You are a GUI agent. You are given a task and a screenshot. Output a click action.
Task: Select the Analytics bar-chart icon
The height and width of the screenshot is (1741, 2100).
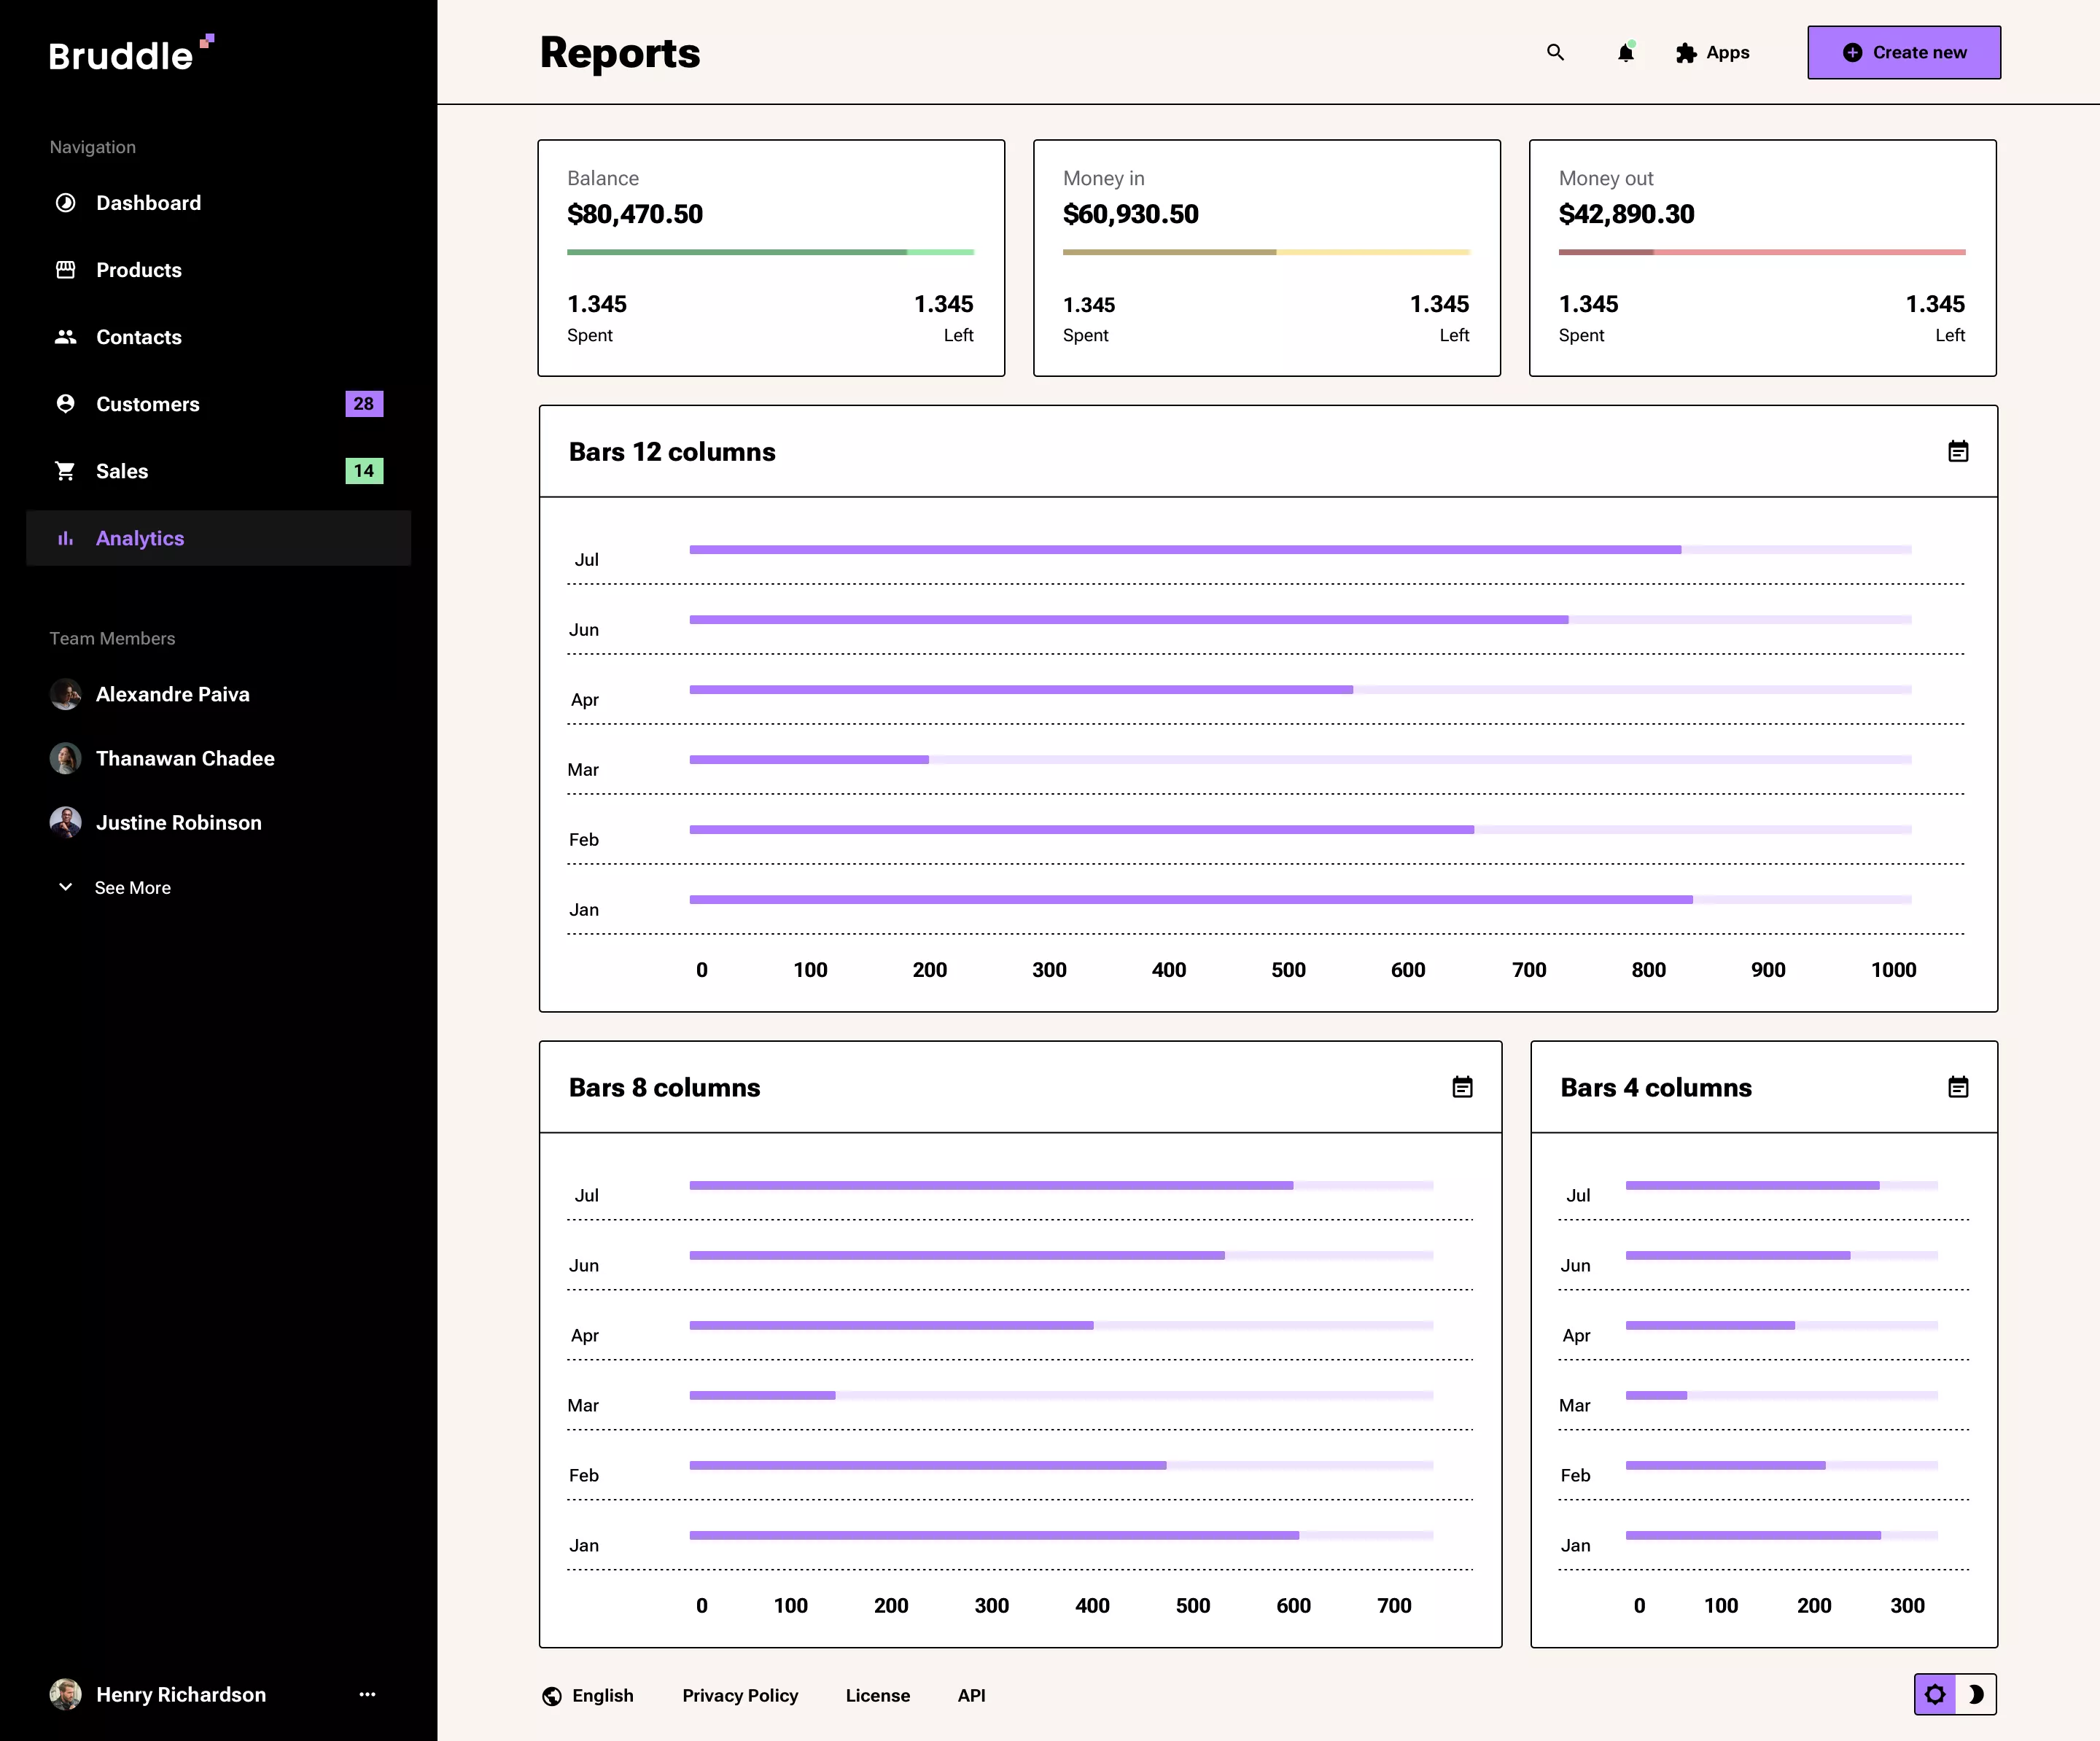[65, 538]
